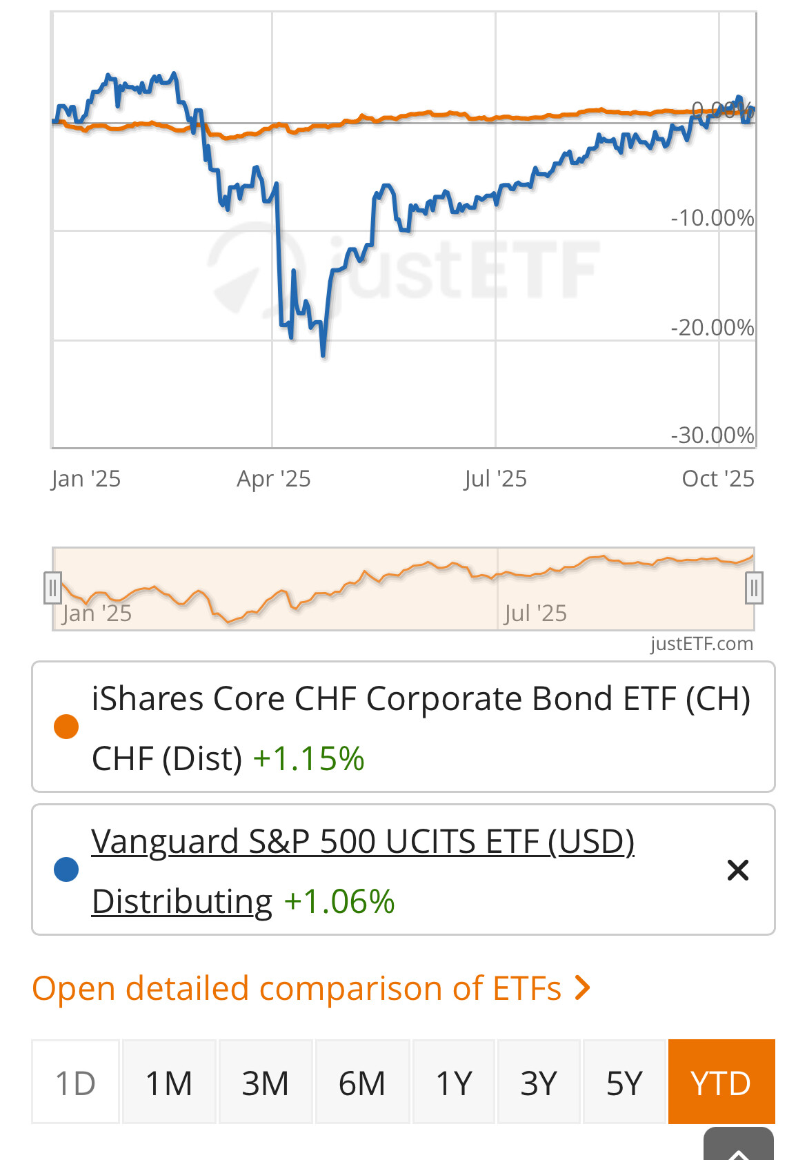Image resolution: width=807 pixels, height=1160 pixels.
Task: Click the iShares Core CHF Corporate Bond entry
Action: 421,699
